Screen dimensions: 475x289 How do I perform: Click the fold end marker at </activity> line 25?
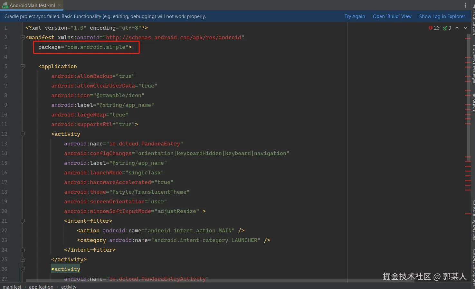23,259
